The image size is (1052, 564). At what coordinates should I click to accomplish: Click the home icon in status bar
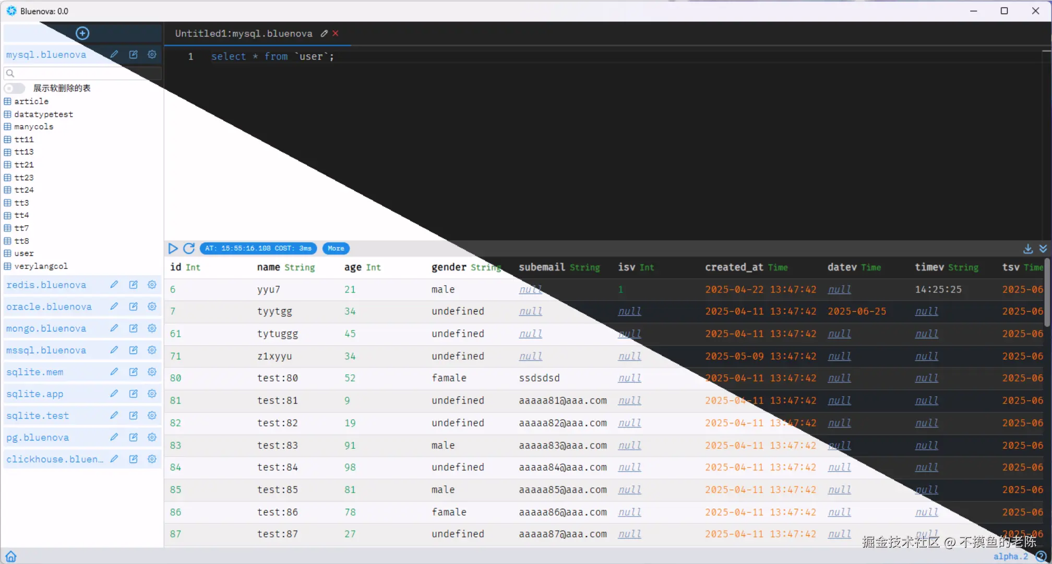click(x=11, y=556)
